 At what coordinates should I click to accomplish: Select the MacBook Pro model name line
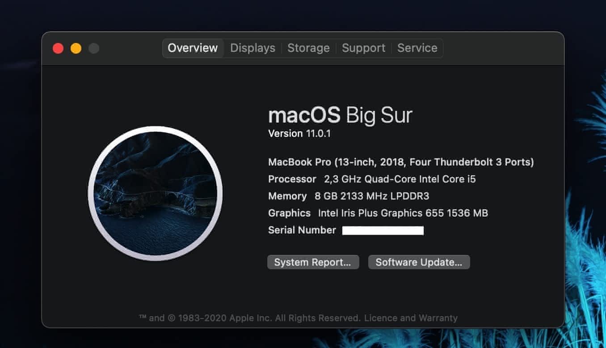[x=401, y=162]
